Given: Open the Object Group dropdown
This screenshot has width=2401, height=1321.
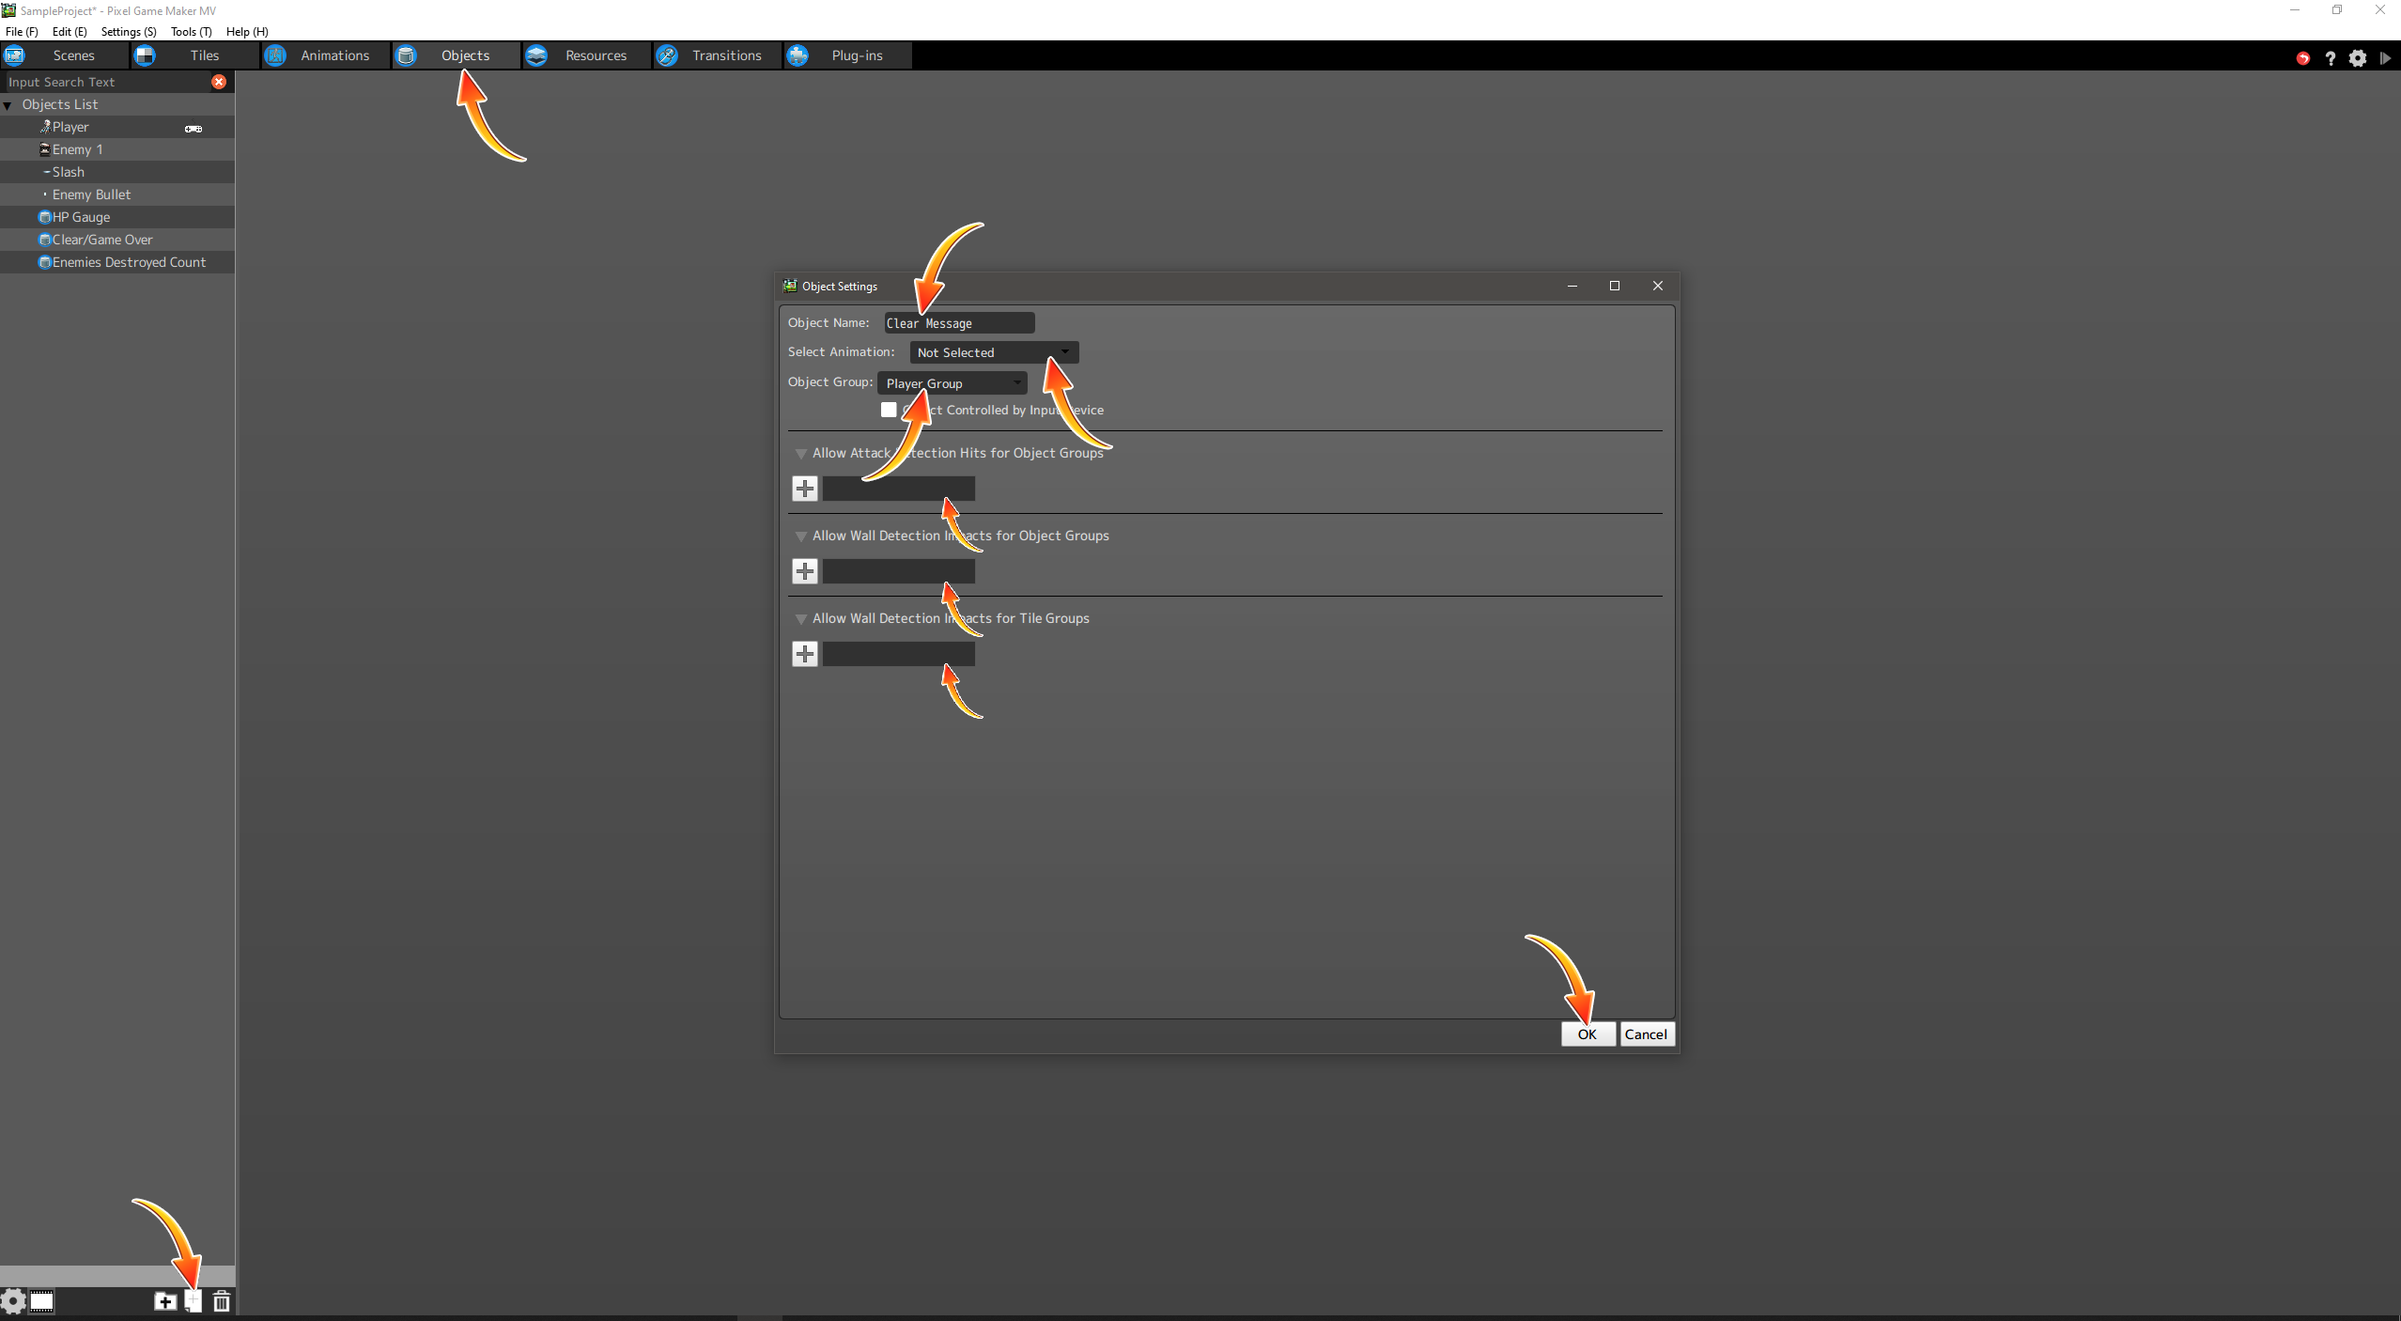Looking at the screenshot, I should pyautogui.click(x=953, y=383).
